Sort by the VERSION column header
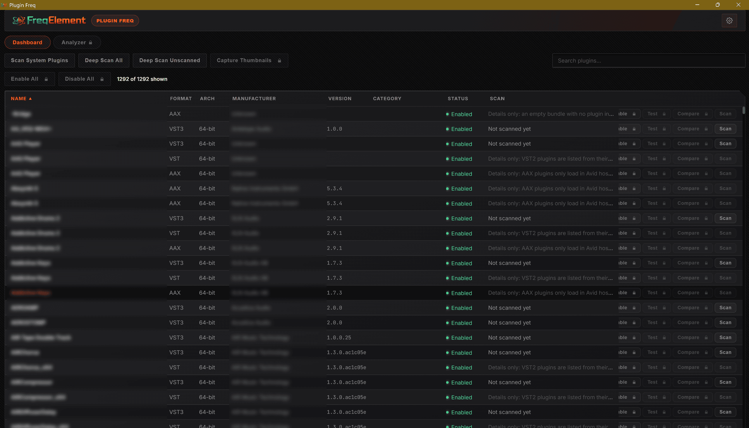Viewport: 749px width, 428px height. [x=340, y=99]
